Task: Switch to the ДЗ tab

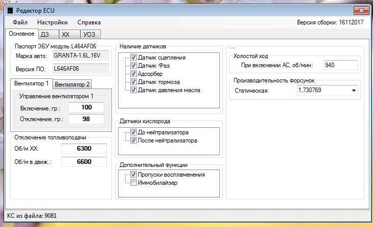Action: [48, 35]
